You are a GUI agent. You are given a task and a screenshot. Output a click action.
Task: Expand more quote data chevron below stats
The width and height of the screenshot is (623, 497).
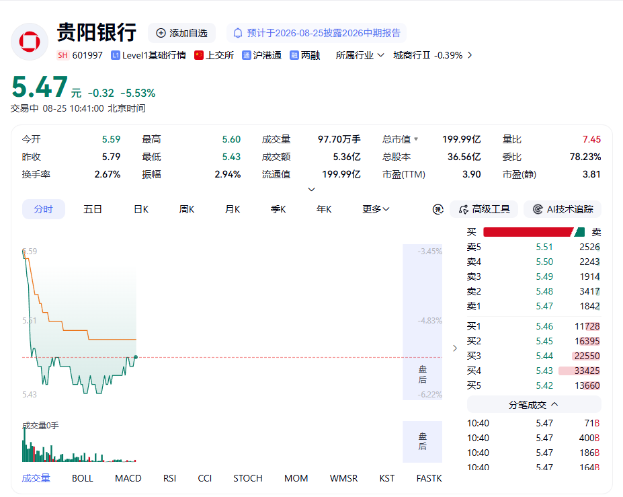(x=312, y=189)
